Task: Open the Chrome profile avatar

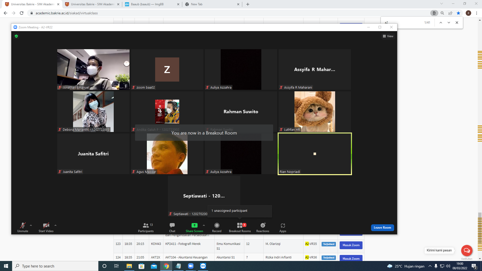Action: [x=468, y=13]
